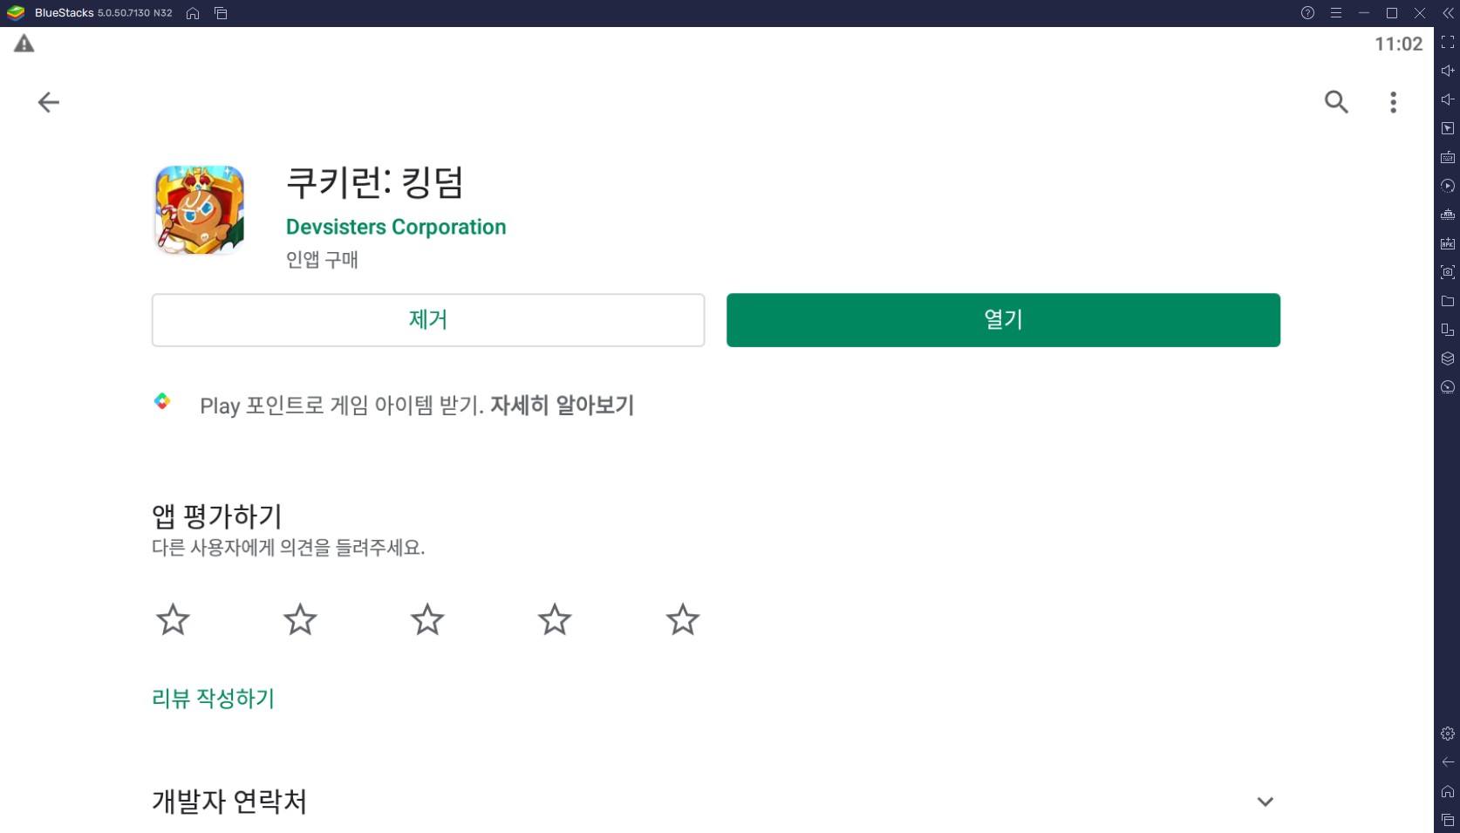Decrease volume in BlueStacks sidebar
Image resolution: width=1460 pixels, height=833 pixels.
coord(1448,99)
